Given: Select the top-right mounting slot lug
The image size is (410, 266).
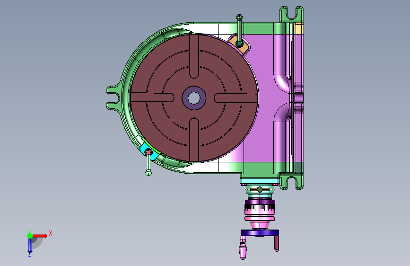Looking at the screenshot, I should [291, 14].
